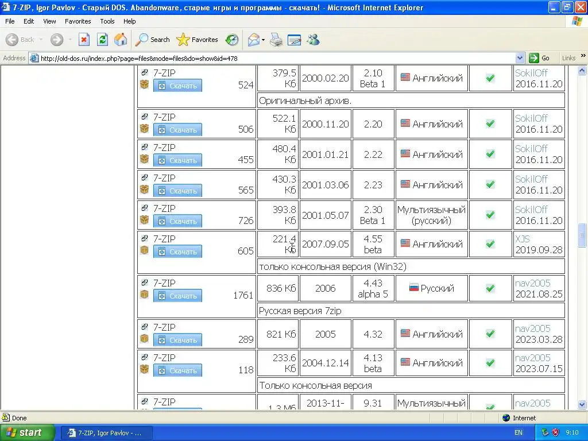Expand the Back history dropdown arrow

pyautogui.click(x=41, y=40)
